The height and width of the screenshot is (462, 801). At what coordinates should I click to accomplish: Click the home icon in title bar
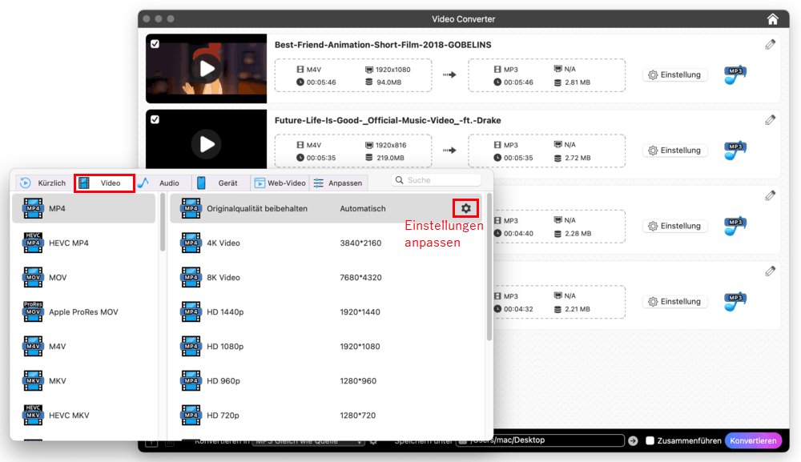(772, 18)
